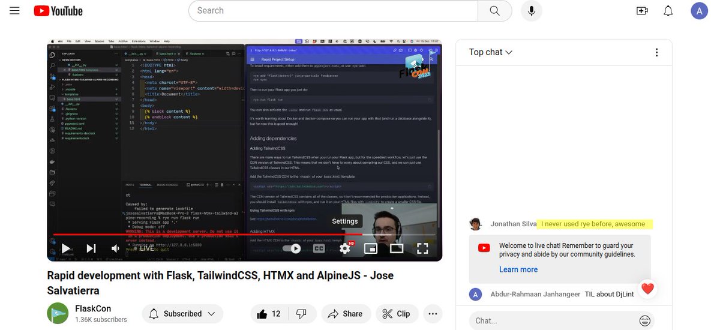Open player Settings gear
Image resolution: width=720 pixels, height=330 pixels.
[345, 248]
